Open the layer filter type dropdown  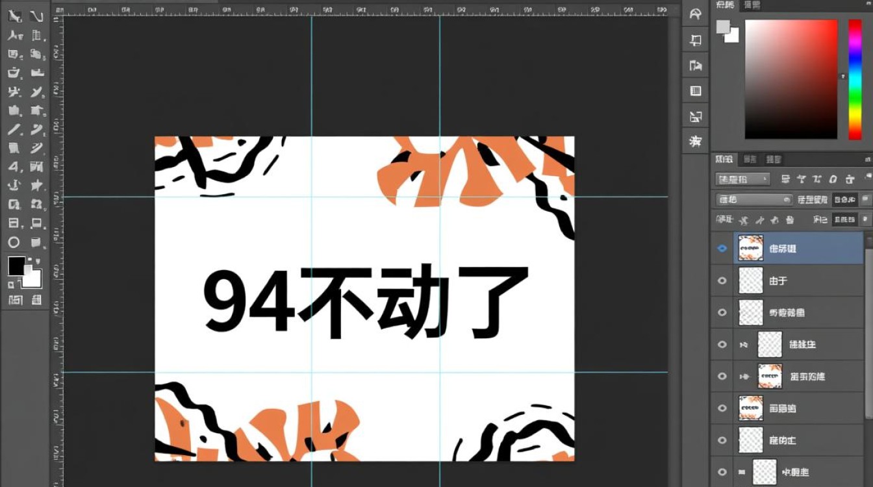(x=742, y=179)
